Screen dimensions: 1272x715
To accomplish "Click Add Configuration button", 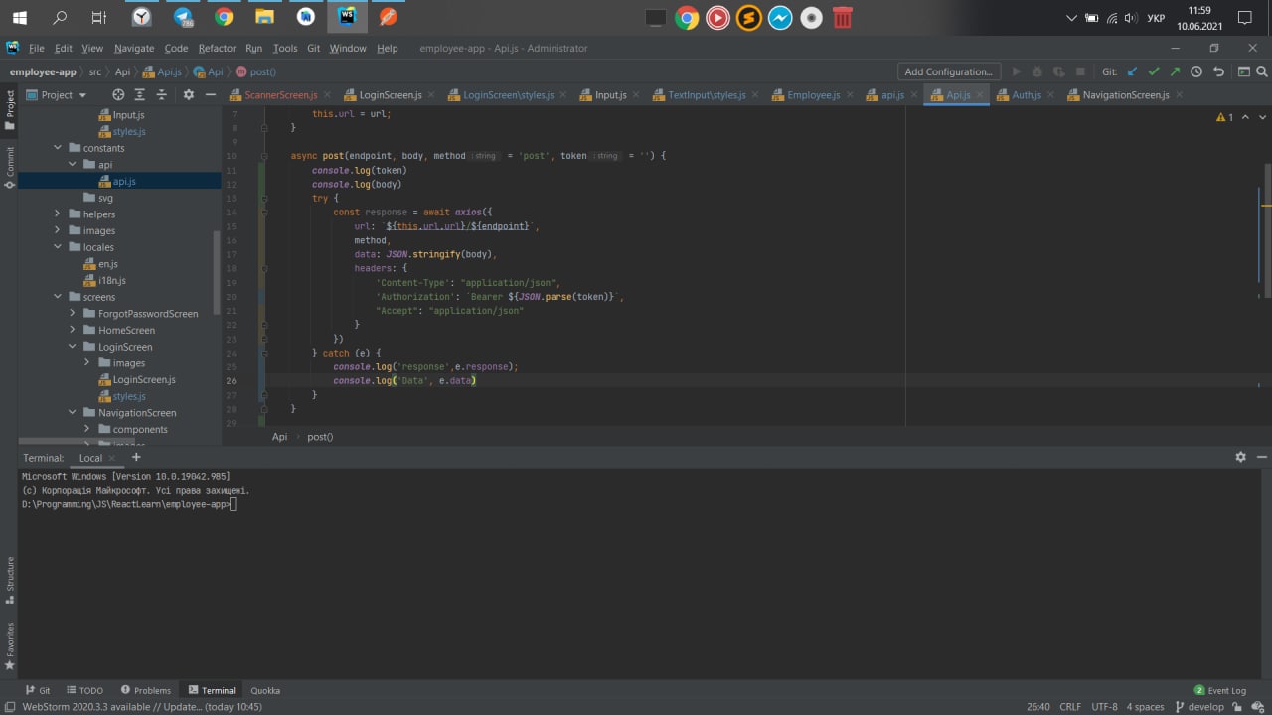I will (947, 71).
